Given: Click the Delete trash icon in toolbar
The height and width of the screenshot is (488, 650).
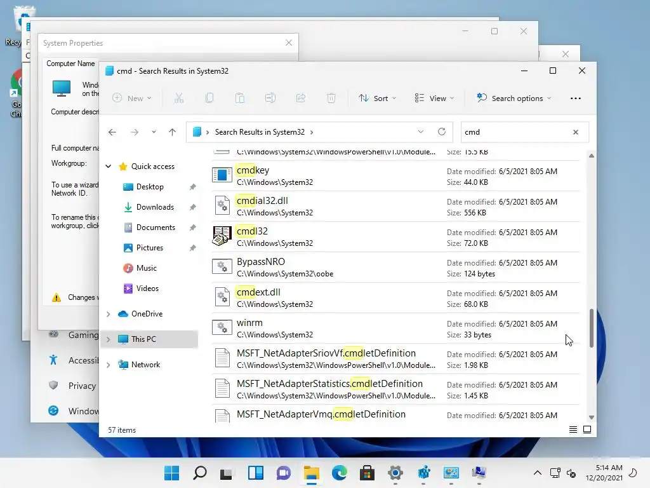Looking at the screenshot, I should point(331,98).
